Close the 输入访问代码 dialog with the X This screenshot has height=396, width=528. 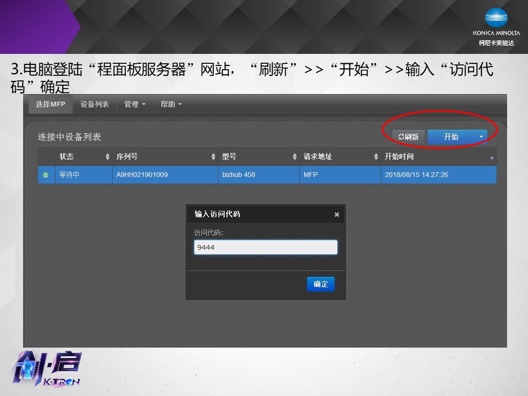337,215
